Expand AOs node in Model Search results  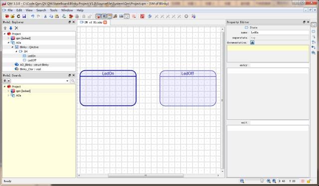[8, 95]
